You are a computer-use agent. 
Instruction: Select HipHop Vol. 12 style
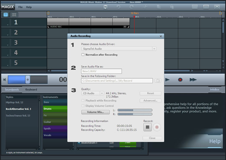pos(14,102)
